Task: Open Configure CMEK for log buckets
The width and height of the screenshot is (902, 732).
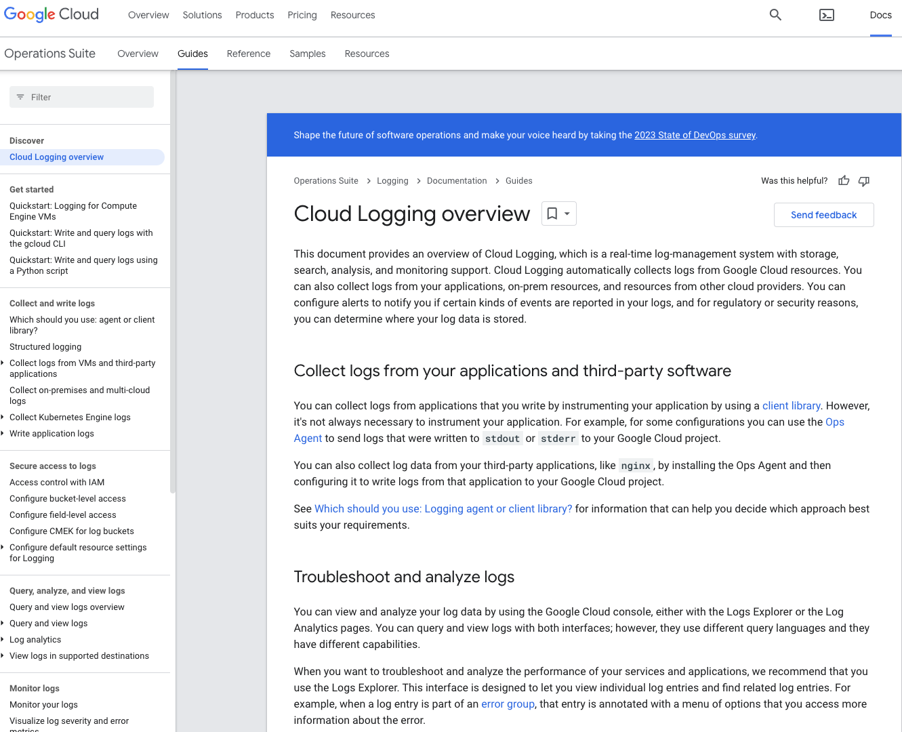Action: coord(72,531)
